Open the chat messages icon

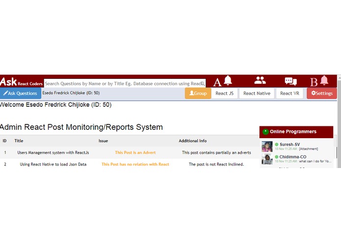[x=291, y=81]
